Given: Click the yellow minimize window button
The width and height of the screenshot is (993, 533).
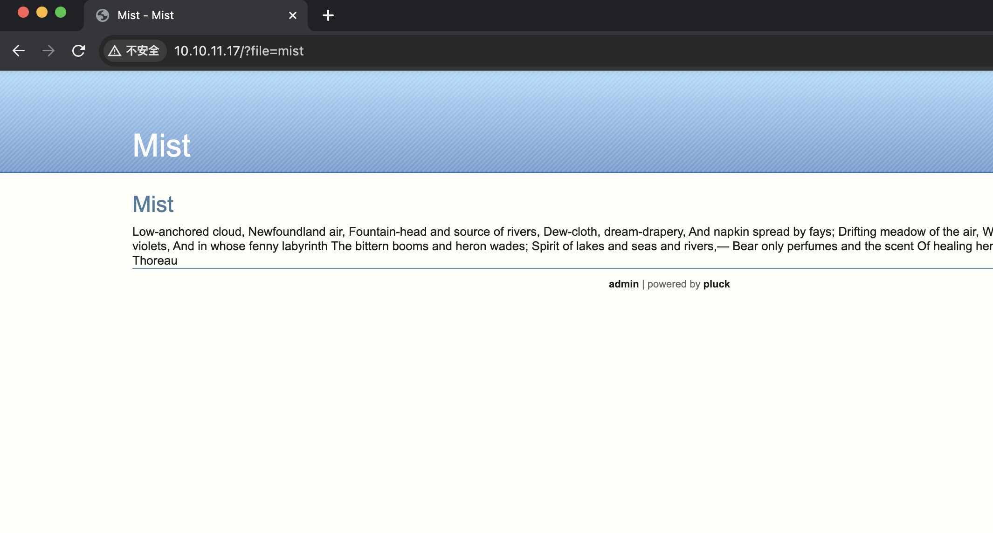Looking at the screenshot, I should (x=42, y=13).
